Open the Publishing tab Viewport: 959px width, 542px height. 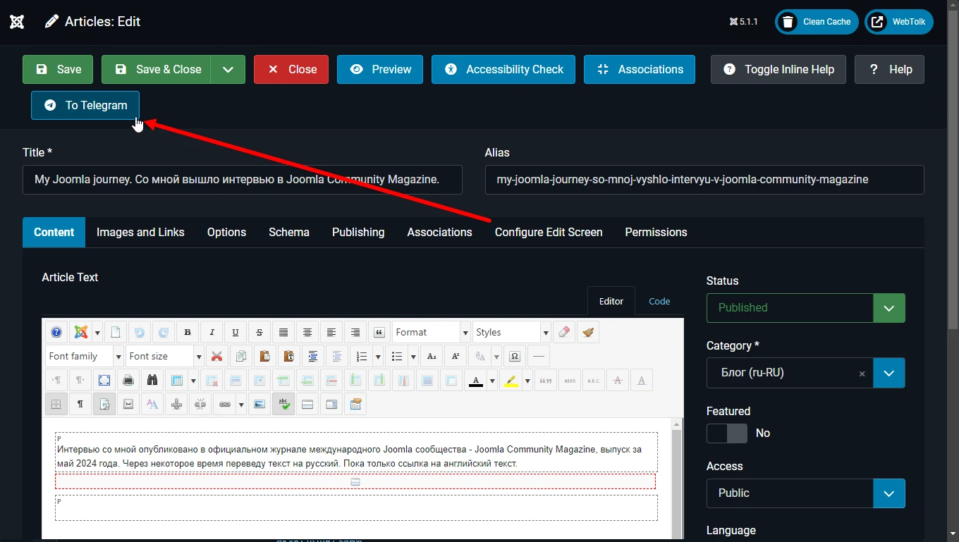click(358, 232)
